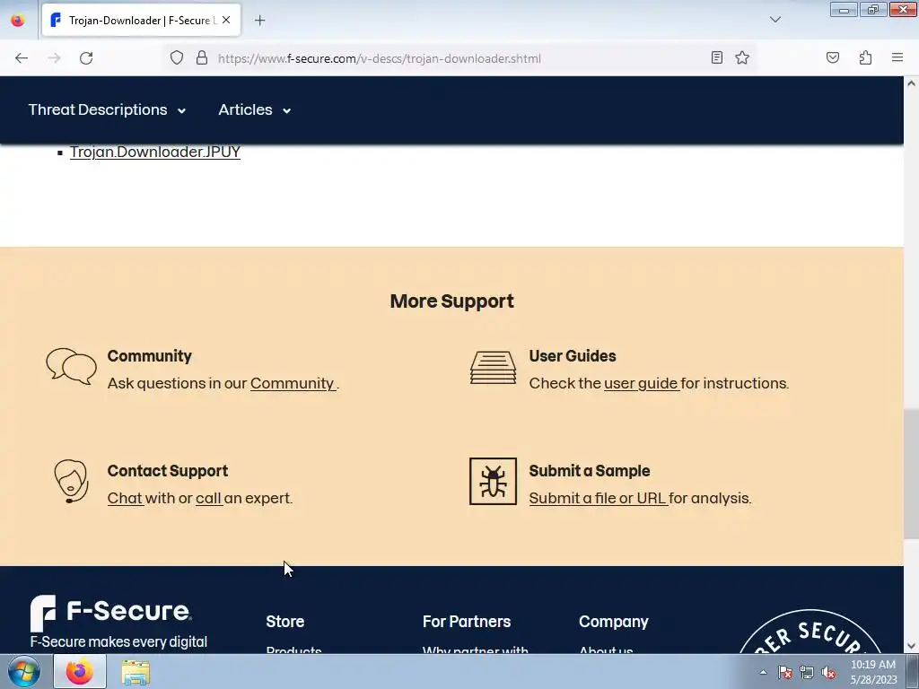
Task: Save page to Pocket icon
Action: 832,57
